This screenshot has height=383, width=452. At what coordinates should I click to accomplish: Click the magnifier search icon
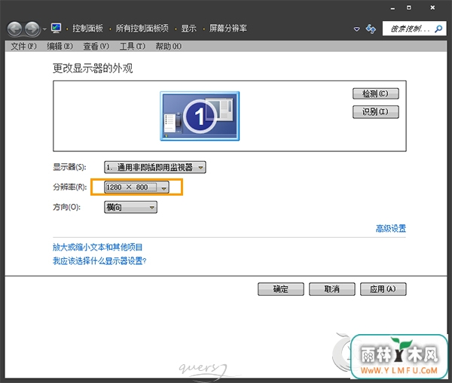(439, 29)
